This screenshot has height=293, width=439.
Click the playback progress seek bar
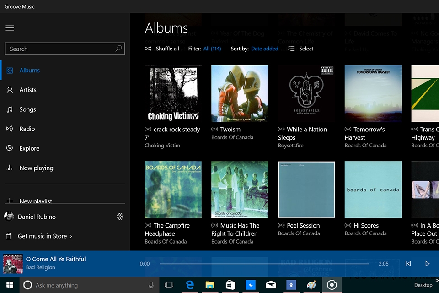click(264, 264)
